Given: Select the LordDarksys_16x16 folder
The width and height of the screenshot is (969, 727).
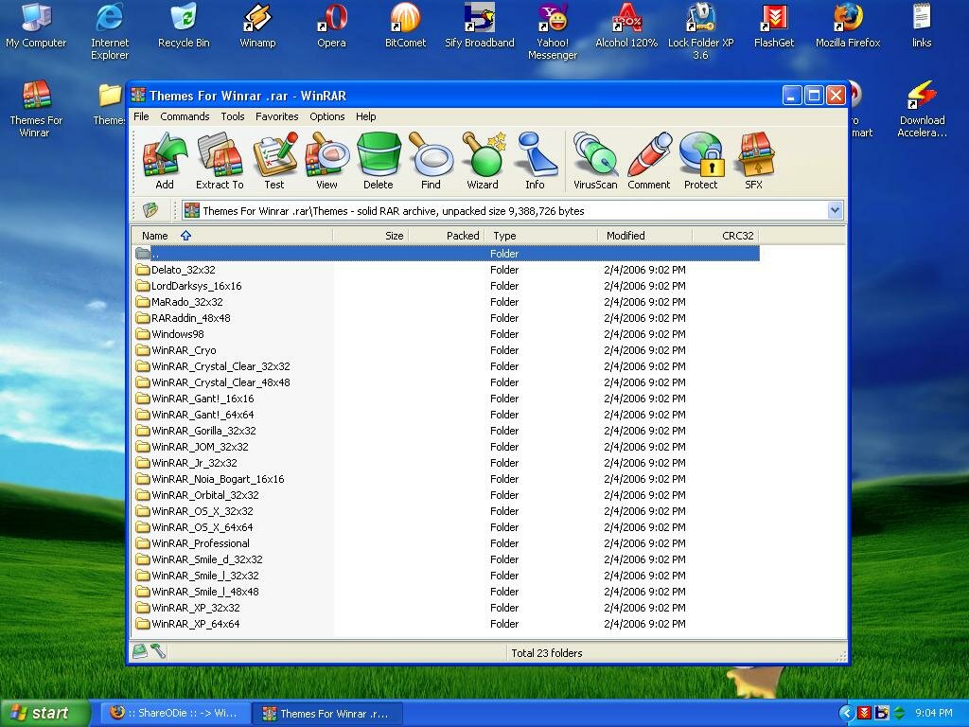Looking at the screenshot, I should pyautogui.click(x=447, y=286).
